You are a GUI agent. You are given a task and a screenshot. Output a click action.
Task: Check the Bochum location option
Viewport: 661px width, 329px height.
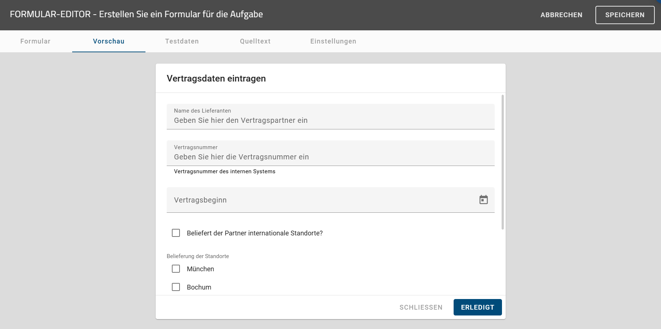click(176, 287)
